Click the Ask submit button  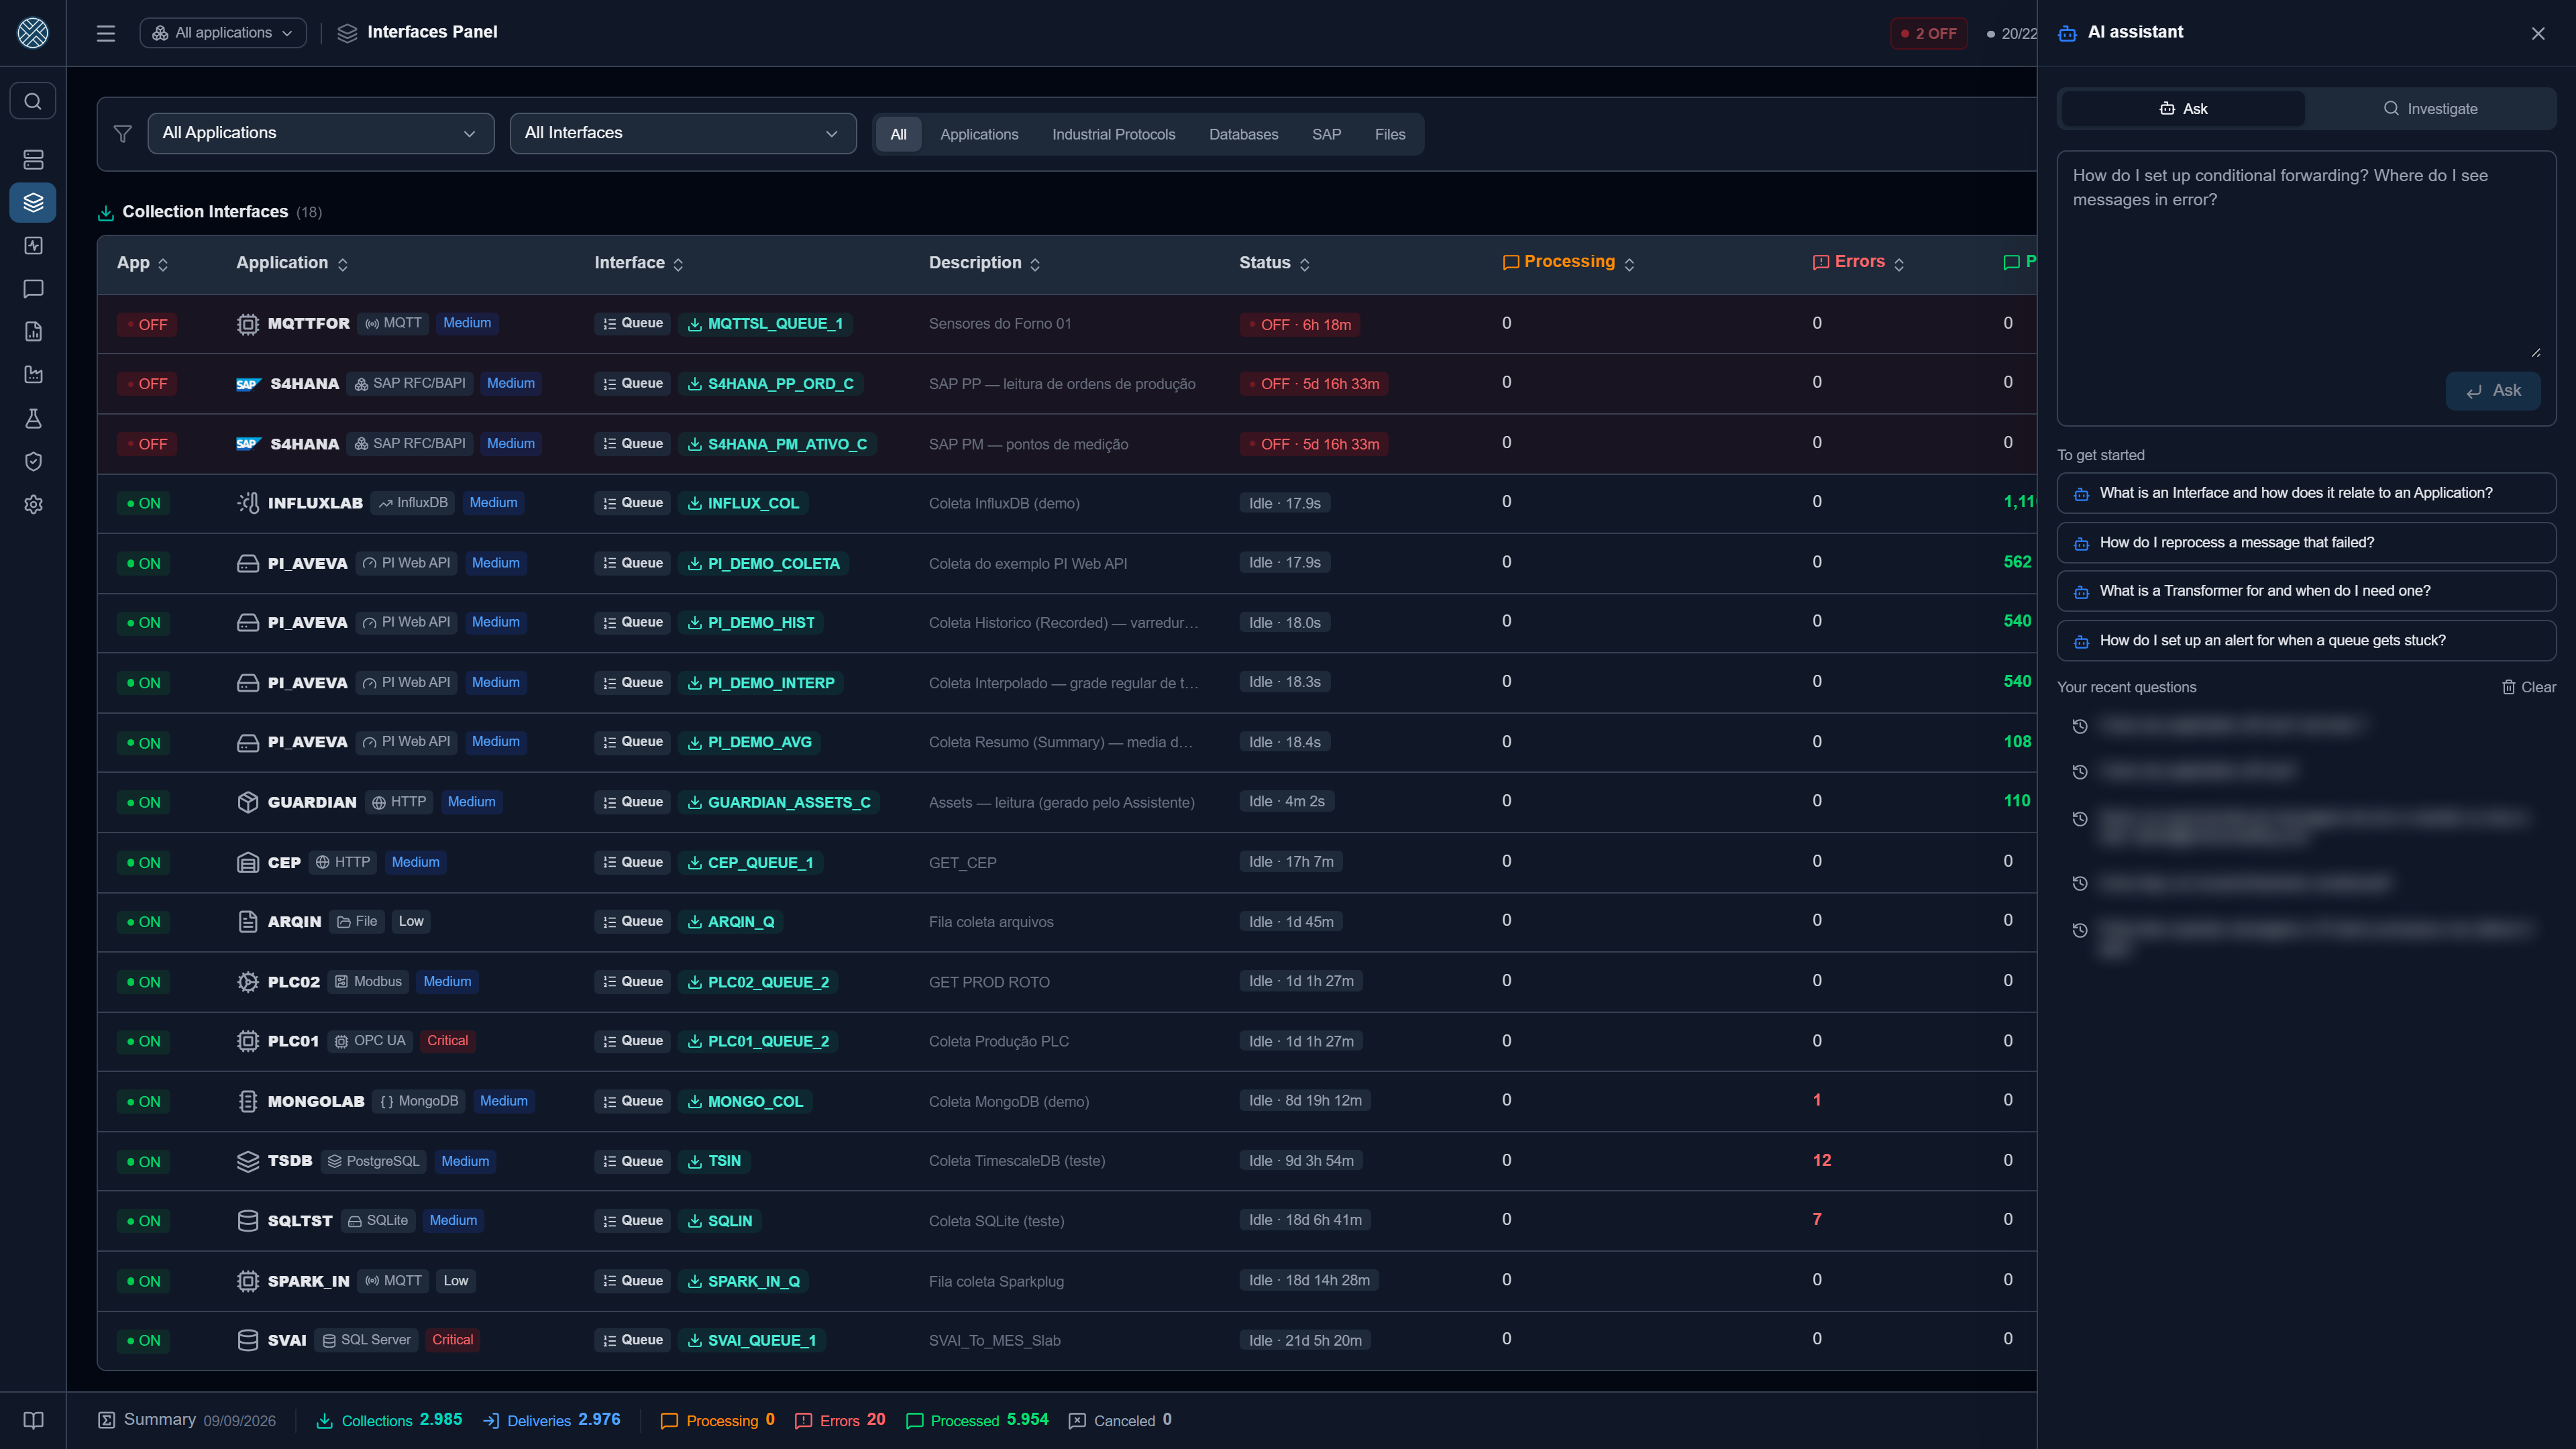point(2493,391)
